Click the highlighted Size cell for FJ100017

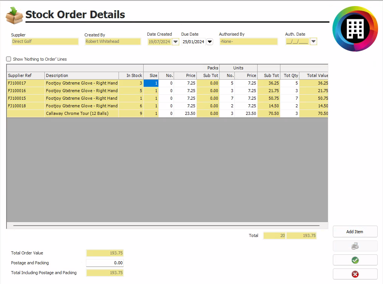coord(151,83)
